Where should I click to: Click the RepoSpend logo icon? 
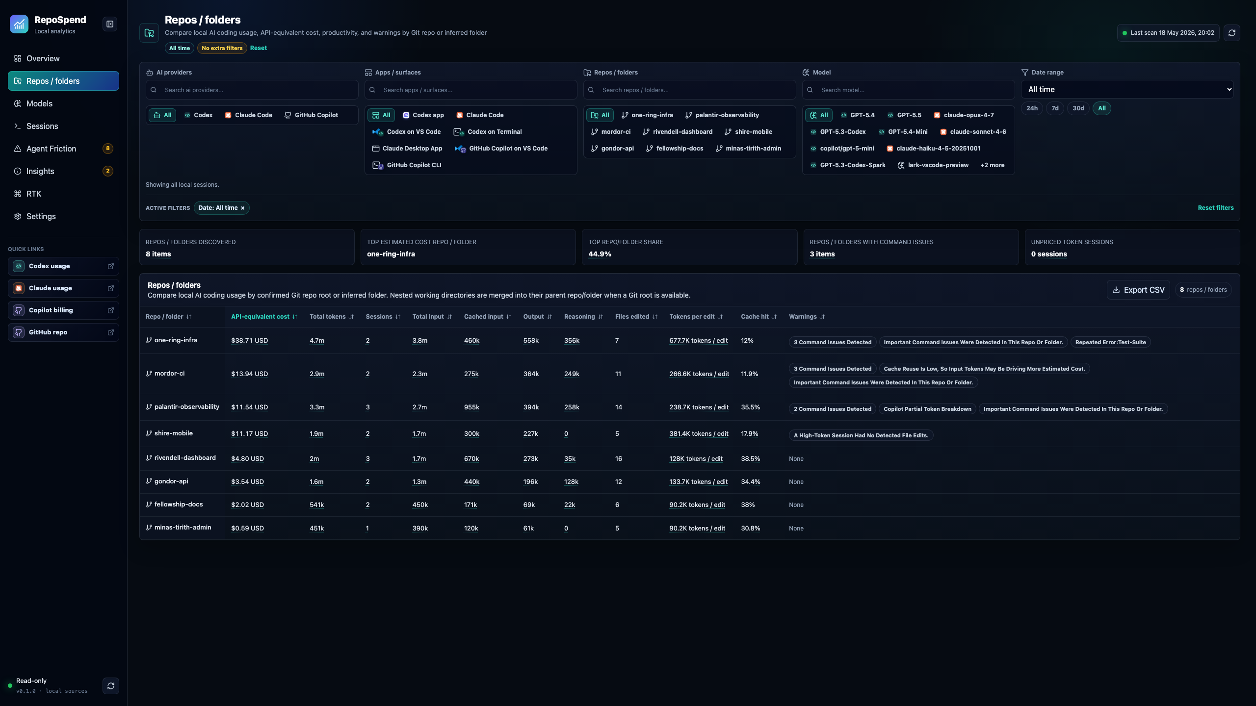(x=19, y=24)
